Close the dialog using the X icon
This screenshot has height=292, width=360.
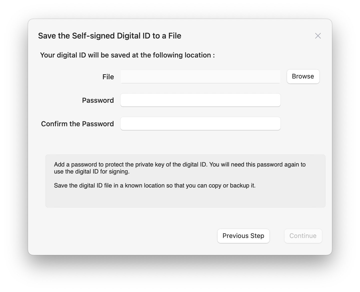[x=318, y=36]
